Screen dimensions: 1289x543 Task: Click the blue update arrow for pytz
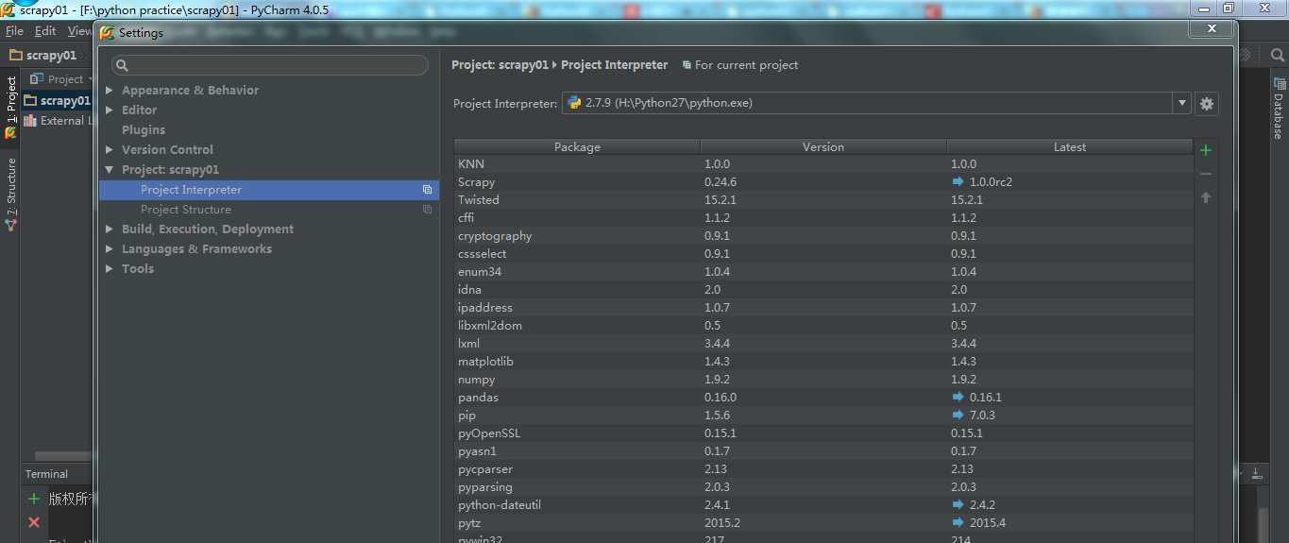(958, 523)
